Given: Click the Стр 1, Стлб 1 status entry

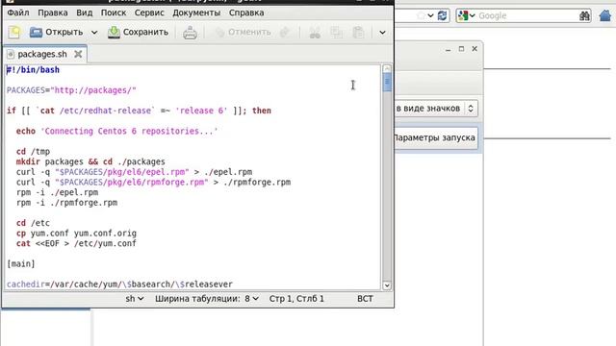Looking at the screenshot, I should [296, 299].
